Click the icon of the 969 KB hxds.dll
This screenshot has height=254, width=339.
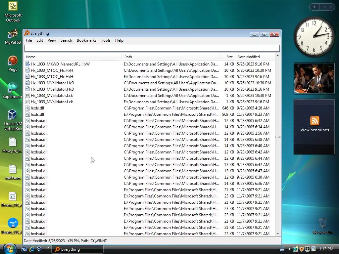click(27, 114)
